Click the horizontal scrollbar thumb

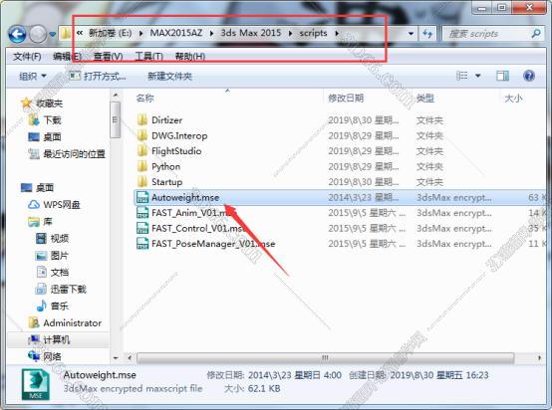pyautogui.click(x=325, y=358)
